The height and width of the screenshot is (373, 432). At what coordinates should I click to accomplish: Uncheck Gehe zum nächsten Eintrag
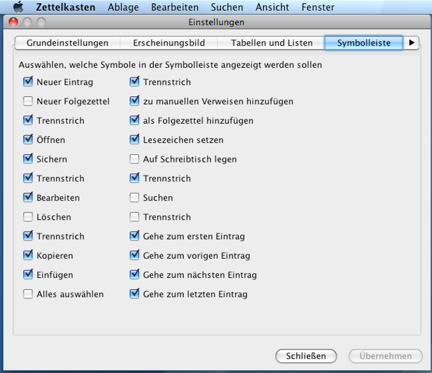(x=134, y=274)
